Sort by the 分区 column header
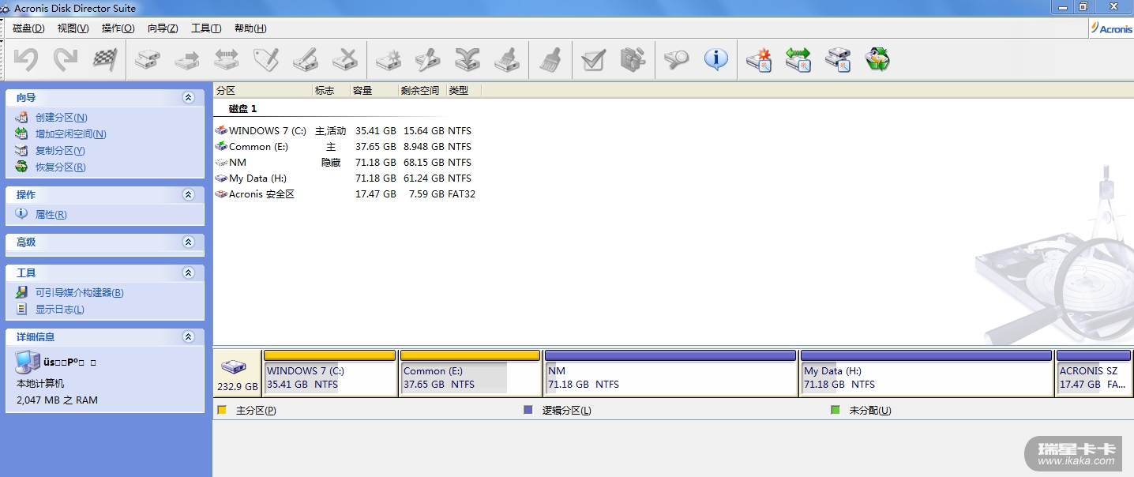Image resolution: width=1134 pixels, height=477 pixels. coord(263,91)
